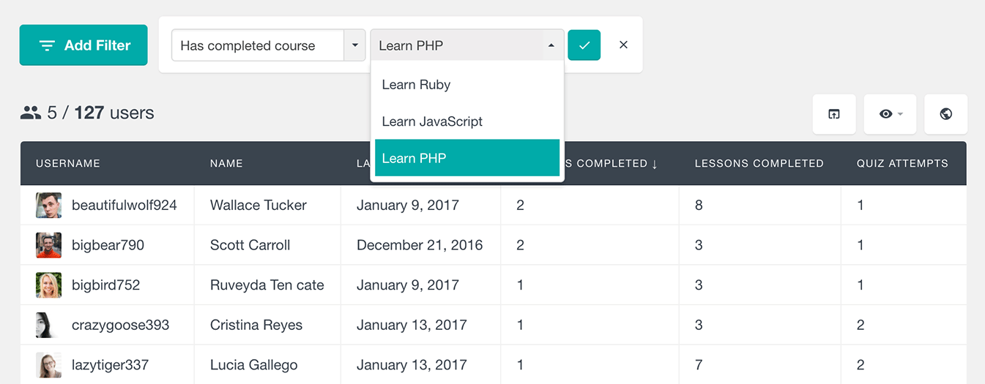Click lessons completed value 8 for Wallace Tucker
Screen dimensions: 985x384
(x=699, y=206)
